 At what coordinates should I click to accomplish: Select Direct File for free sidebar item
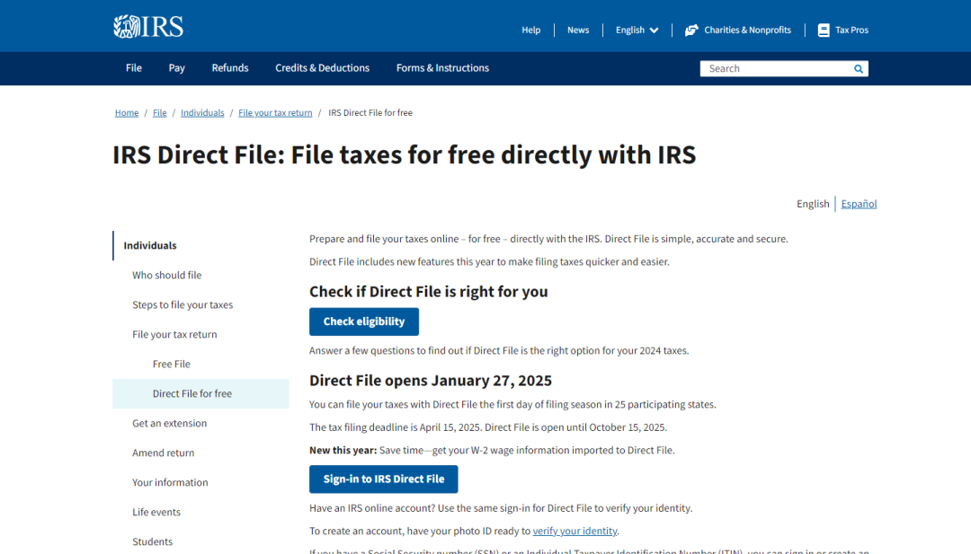[200, 394]
